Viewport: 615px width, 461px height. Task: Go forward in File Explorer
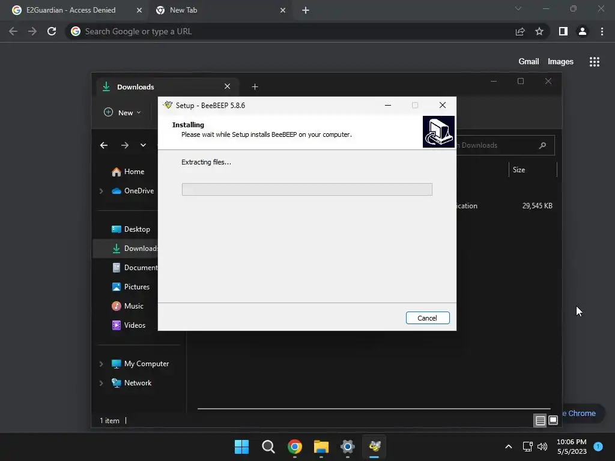[x=125, y=145]
